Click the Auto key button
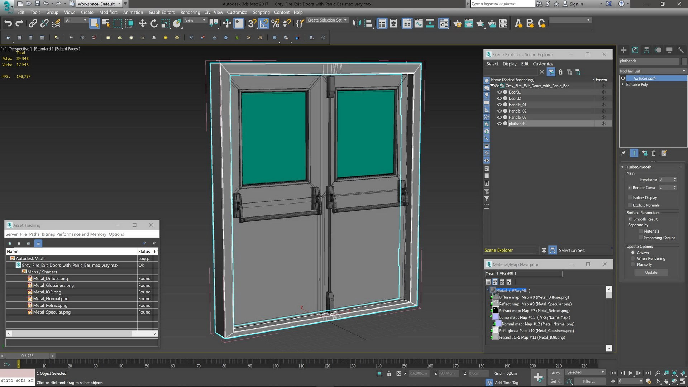 [x=555, y=373]
